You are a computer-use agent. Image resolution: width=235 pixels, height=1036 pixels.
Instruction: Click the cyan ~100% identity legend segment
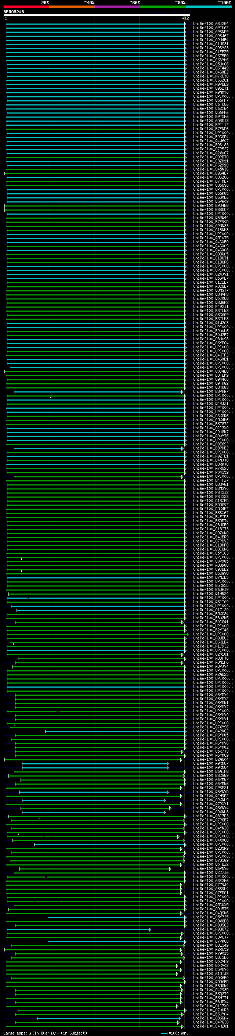[x=208, y=7]
